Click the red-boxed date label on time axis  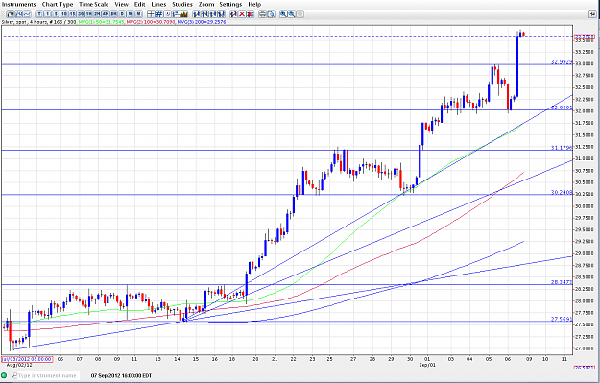click(x=27, y=359)
